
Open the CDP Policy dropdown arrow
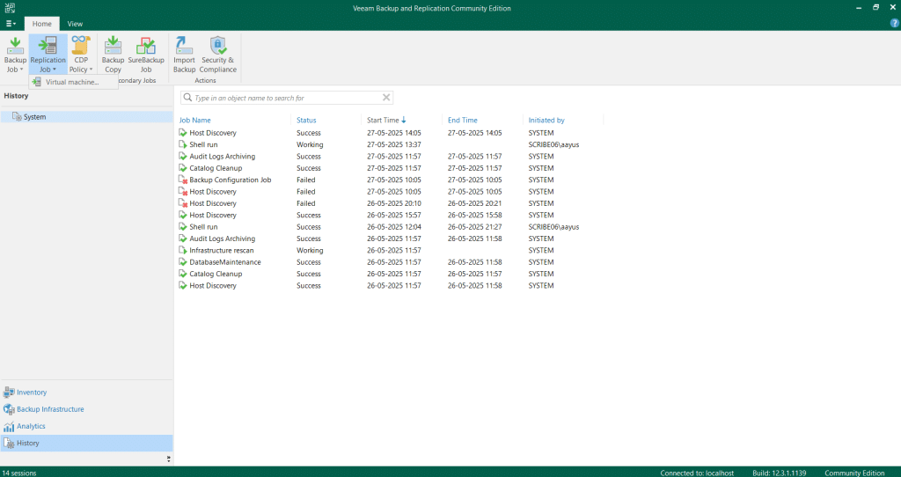(x=91, y=70)
